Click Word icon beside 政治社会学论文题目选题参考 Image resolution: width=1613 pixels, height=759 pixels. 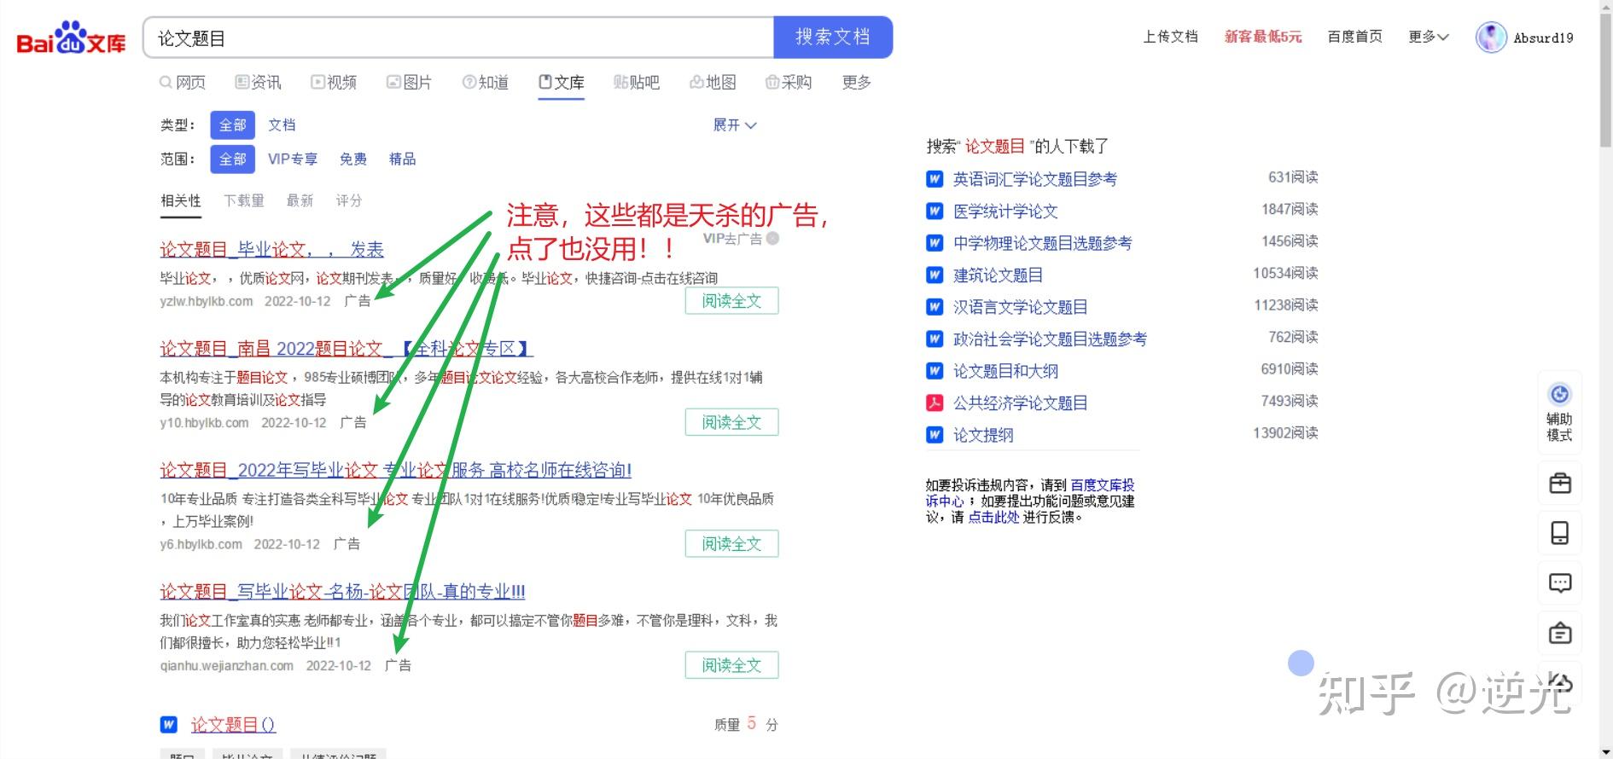(935, 339)
